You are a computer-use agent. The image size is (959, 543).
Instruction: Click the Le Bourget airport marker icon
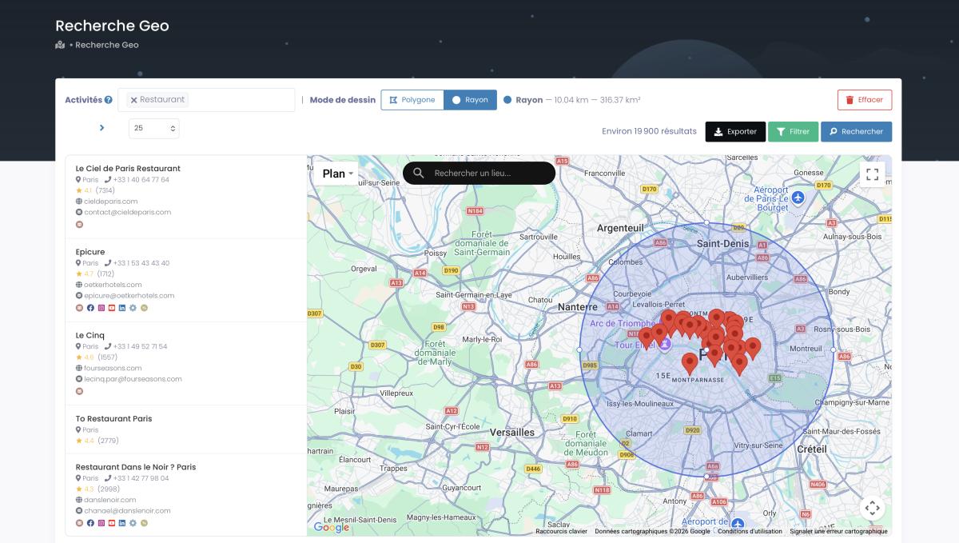[797, 198]
